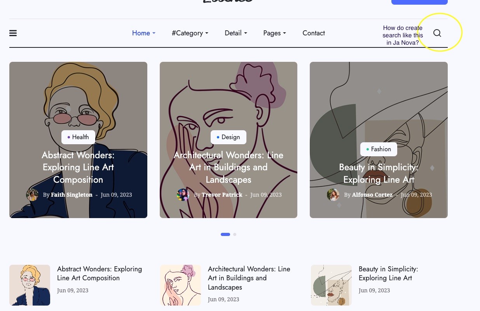Open list title Architectural Wonders: Line Art in Buildings
480x311 pixels.
click(x=249, y=278)
